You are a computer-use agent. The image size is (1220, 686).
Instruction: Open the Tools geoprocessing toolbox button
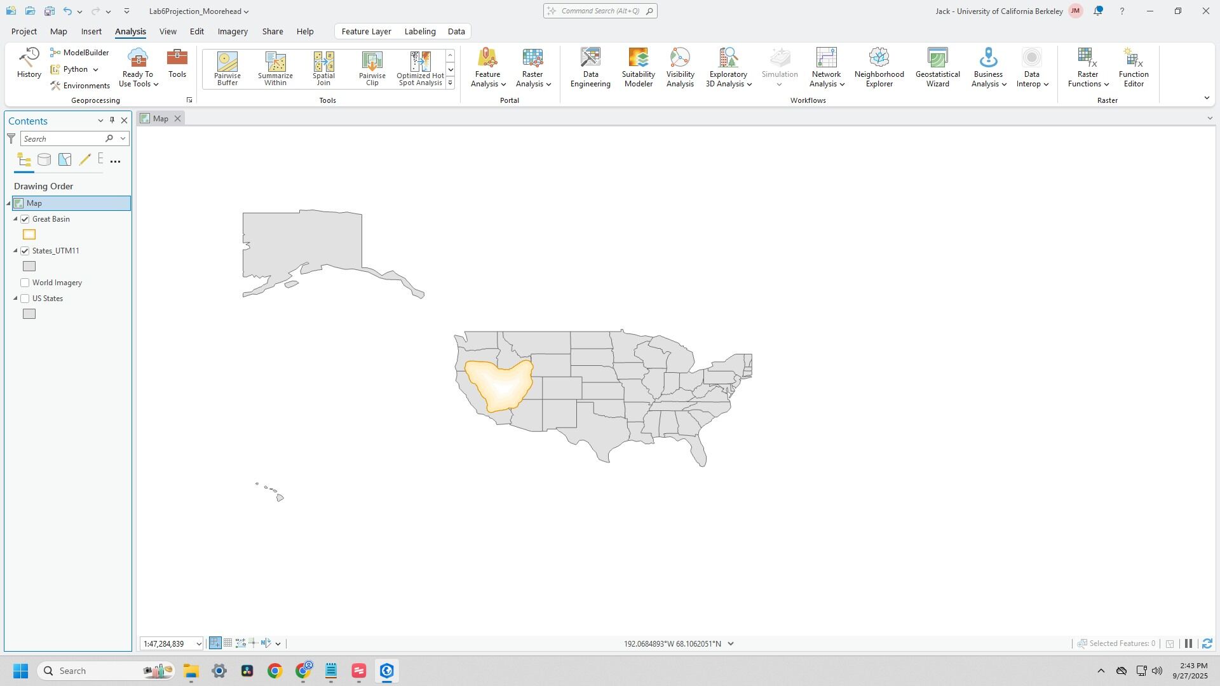(177, 63)
